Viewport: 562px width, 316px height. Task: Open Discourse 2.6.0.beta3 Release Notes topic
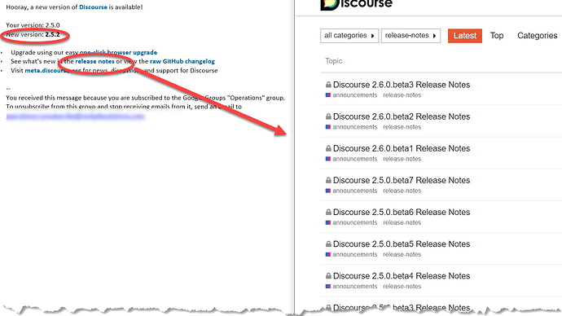point(402,85)
